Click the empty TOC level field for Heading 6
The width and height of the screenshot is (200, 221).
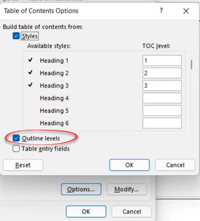[162, 123]
